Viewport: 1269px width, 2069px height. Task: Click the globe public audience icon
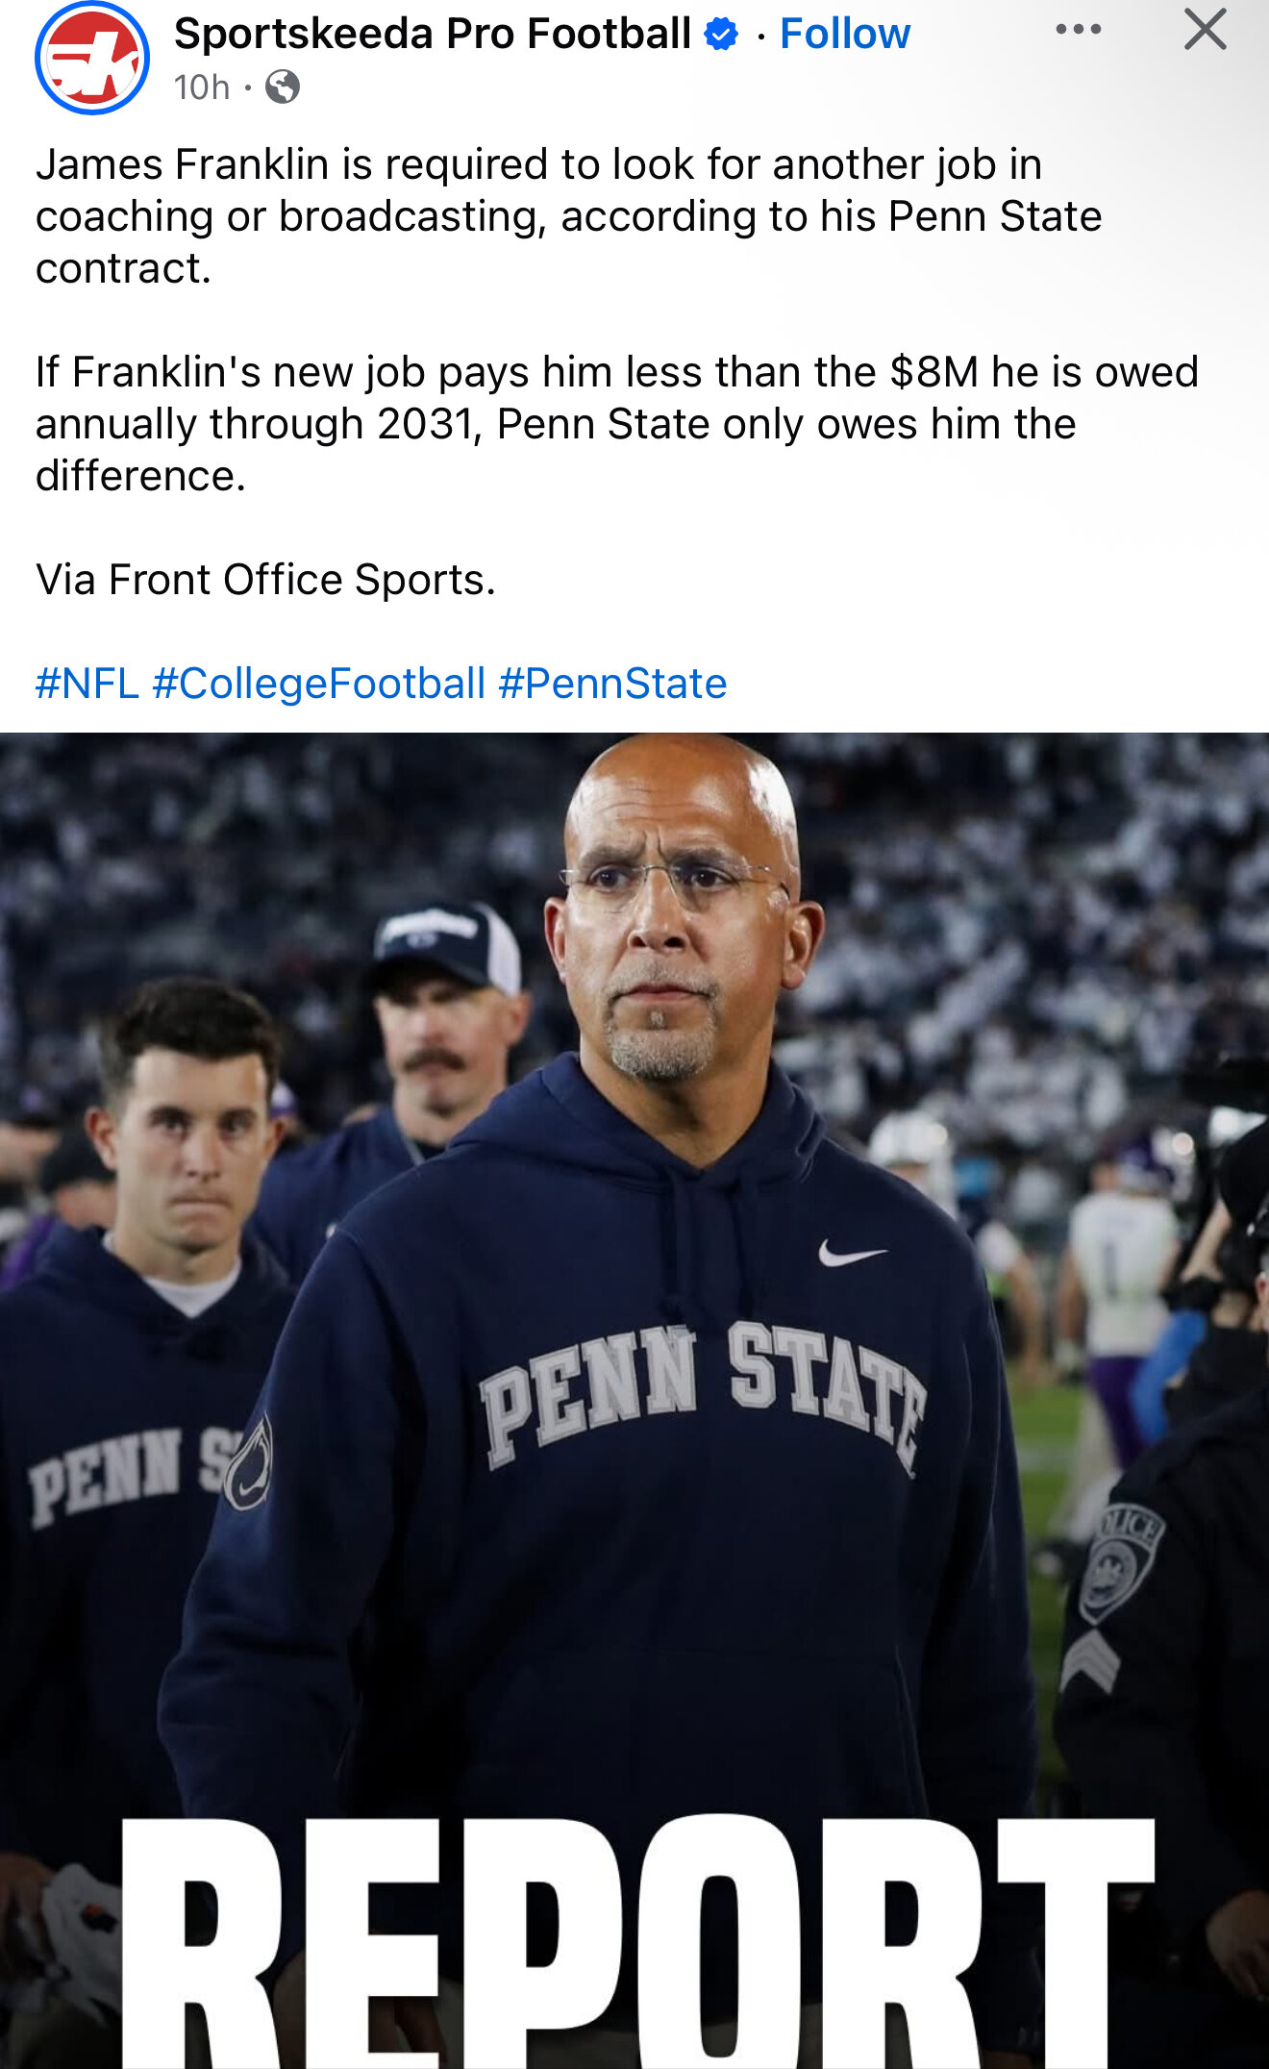click(x=283, y=87)
